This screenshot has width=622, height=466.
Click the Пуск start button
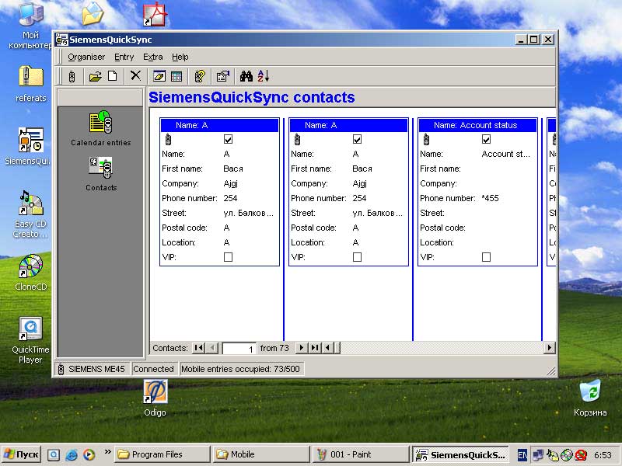(21, 454)
